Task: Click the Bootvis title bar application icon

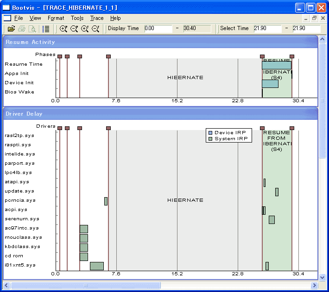Action: (x=6, y=7)
